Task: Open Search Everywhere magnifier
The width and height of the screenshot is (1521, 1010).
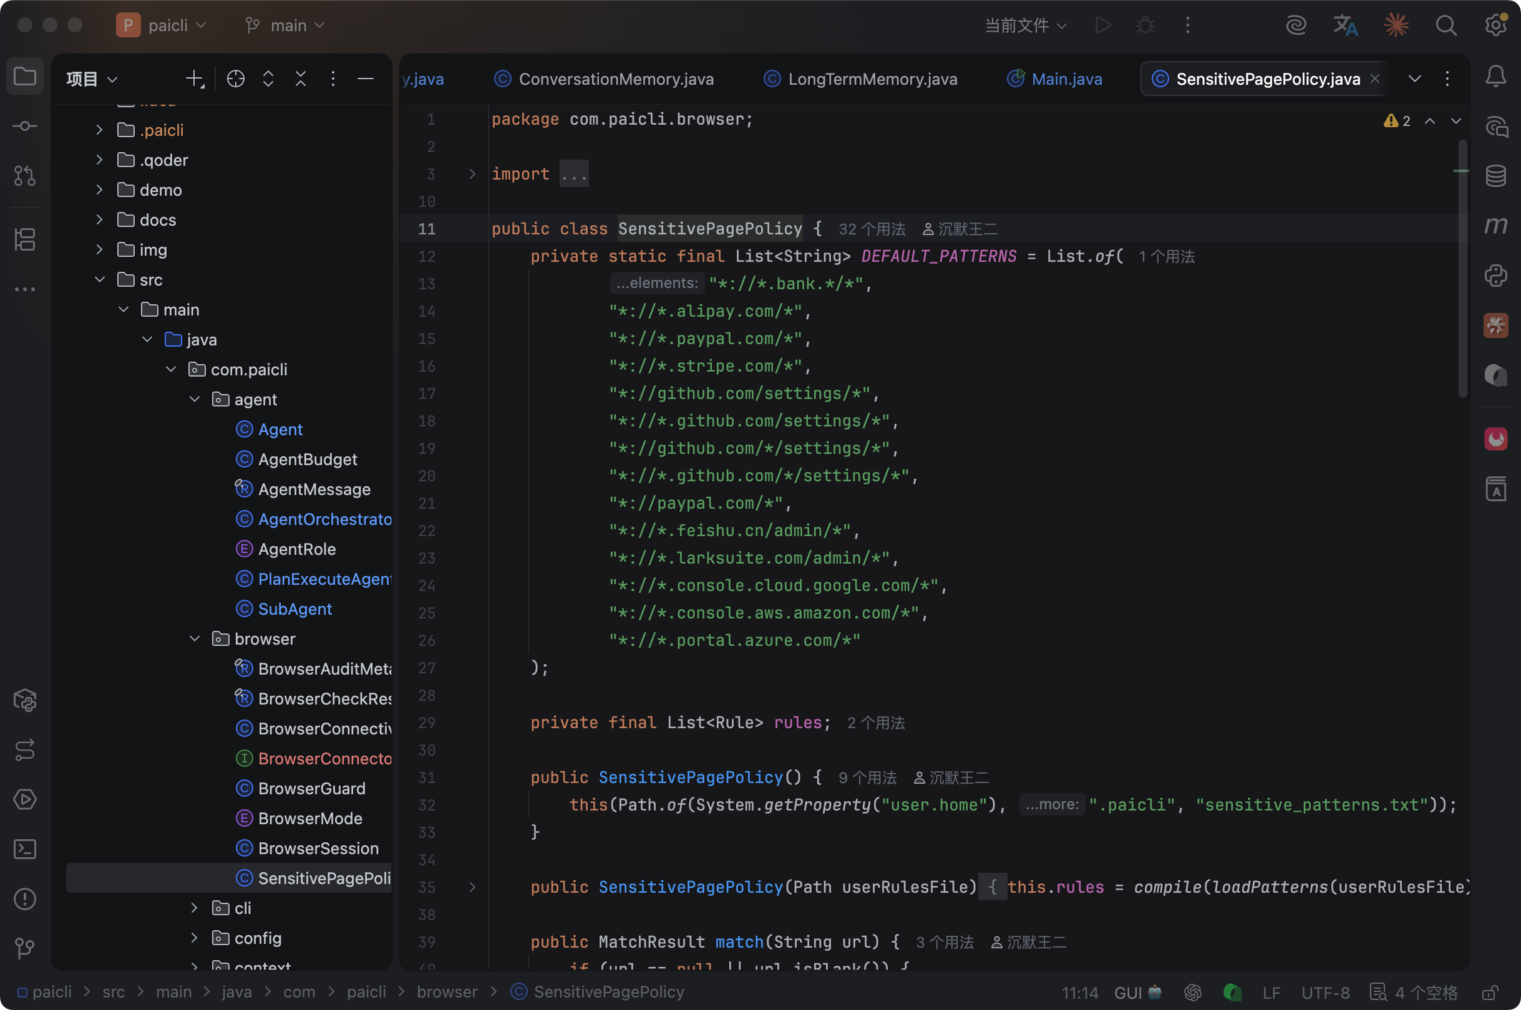Action: click(1446, 25)
